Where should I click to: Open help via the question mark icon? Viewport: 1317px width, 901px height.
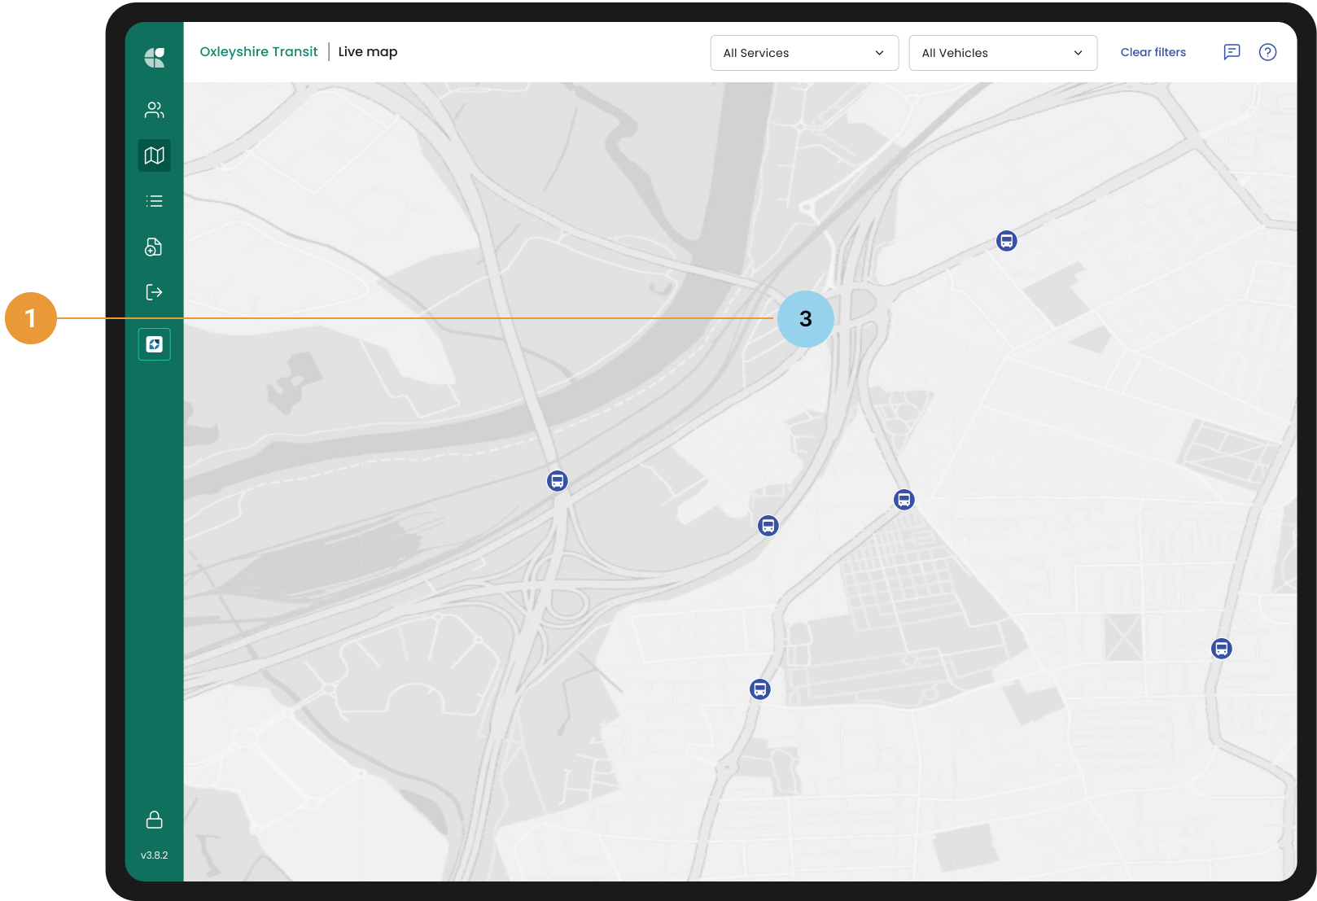pos(1267,52)
